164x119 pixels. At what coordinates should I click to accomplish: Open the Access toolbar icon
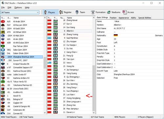[x=125, y=12]
